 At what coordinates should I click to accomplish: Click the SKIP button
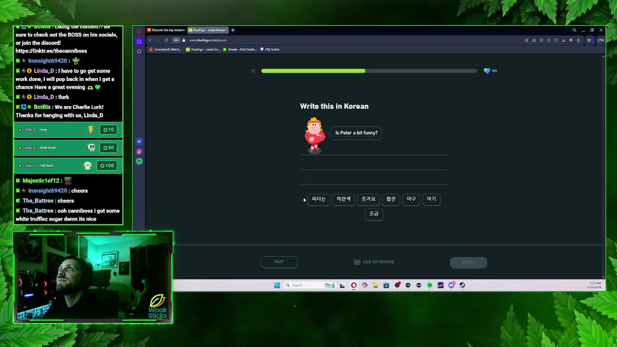point(279,262)
